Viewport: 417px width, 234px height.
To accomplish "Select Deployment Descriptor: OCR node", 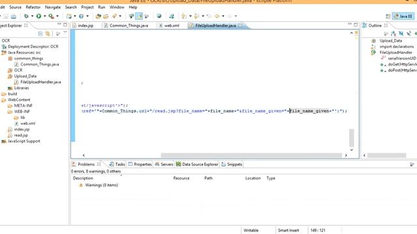I will (33, 46).
